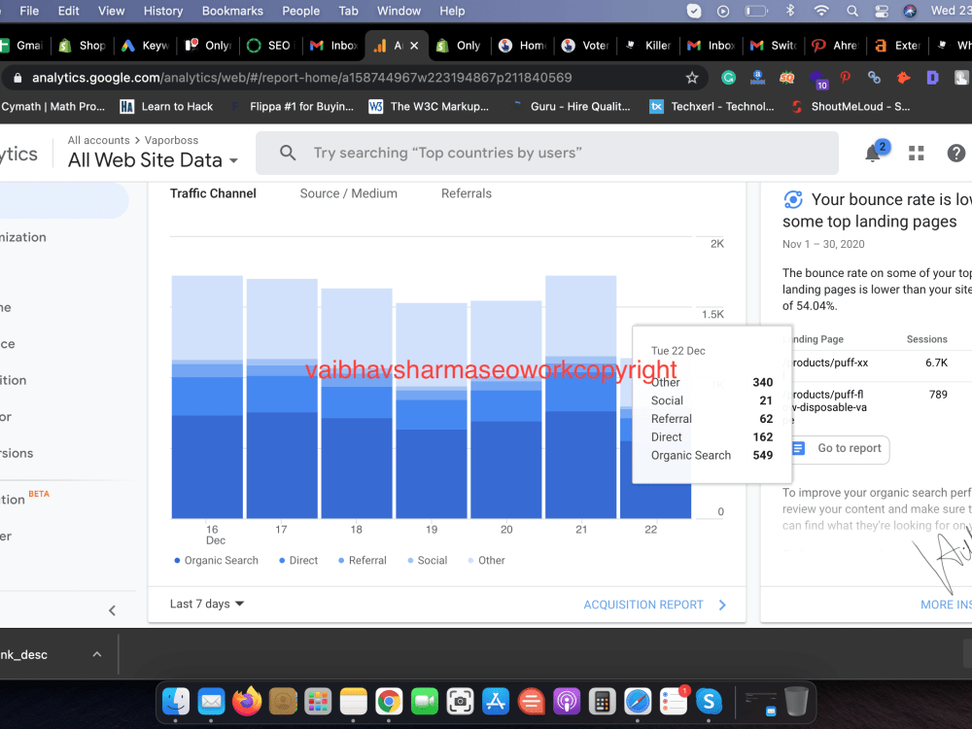This screenshot has height=729, width=972.
Task: Launch FaceTime from the dock
Action: pos(425,701)
